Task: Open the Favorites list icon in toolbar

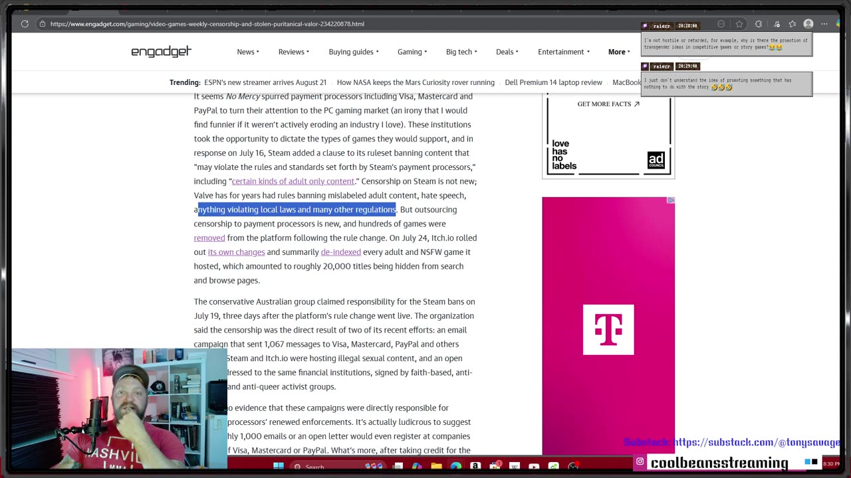Action: 792,24
